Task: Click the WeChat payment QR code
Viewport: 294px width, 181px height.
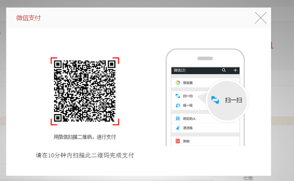Action: [85, 91]
